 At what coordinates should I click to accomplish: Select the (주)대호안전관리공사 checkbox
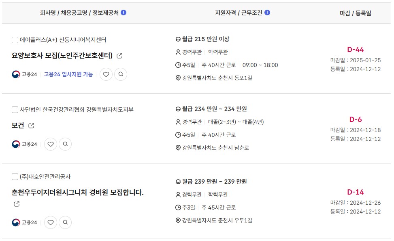click(x=15, y=177)
